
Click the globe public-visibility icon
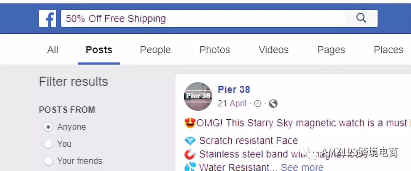(273, 104)
